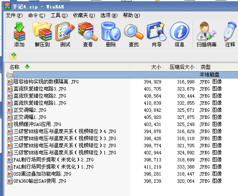The width and height of the screenshot is (238, 196).
Task: Click the 添加 (Add) toolbar icon
Action: pyautogui.click(x=19, y=34)
